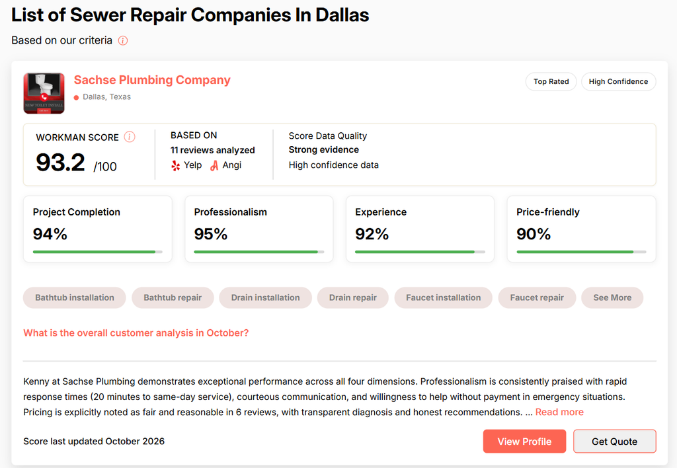Click the info icon beside 'Based on our criteria'
Image resolution: width=677 pixels, height=468 pixels.
tap(123, 40)
